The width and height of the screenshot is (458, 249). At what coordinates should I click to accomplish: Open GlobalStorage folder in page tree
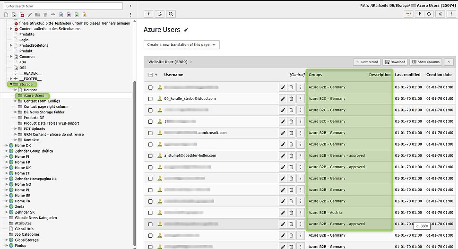(26, 240)
